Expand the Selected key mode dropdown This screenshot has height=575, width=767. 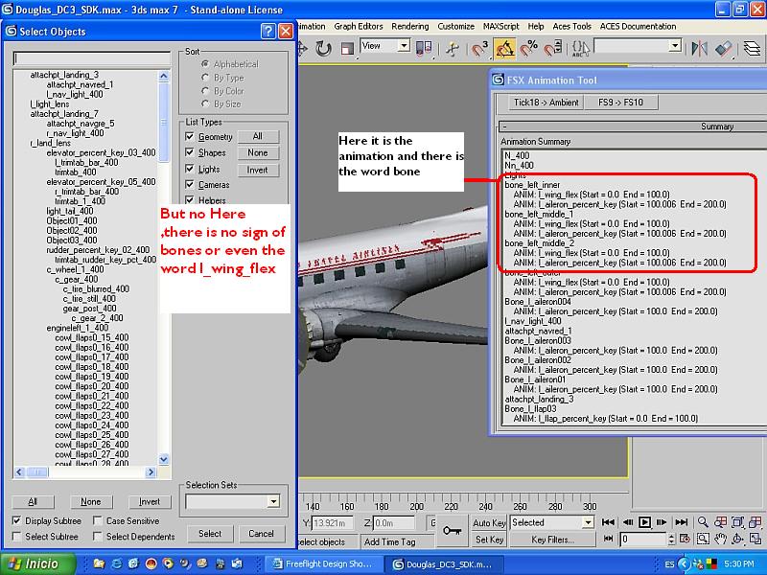click(x=587, y=522)
